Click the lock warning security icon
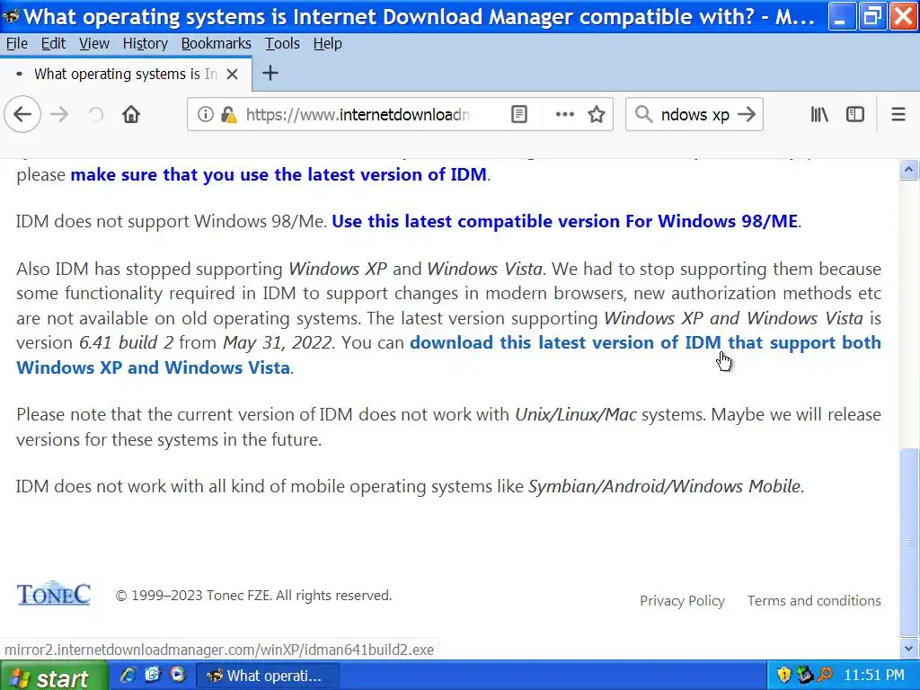The width and height of the screenshot is (920, 690). point(229,114)
